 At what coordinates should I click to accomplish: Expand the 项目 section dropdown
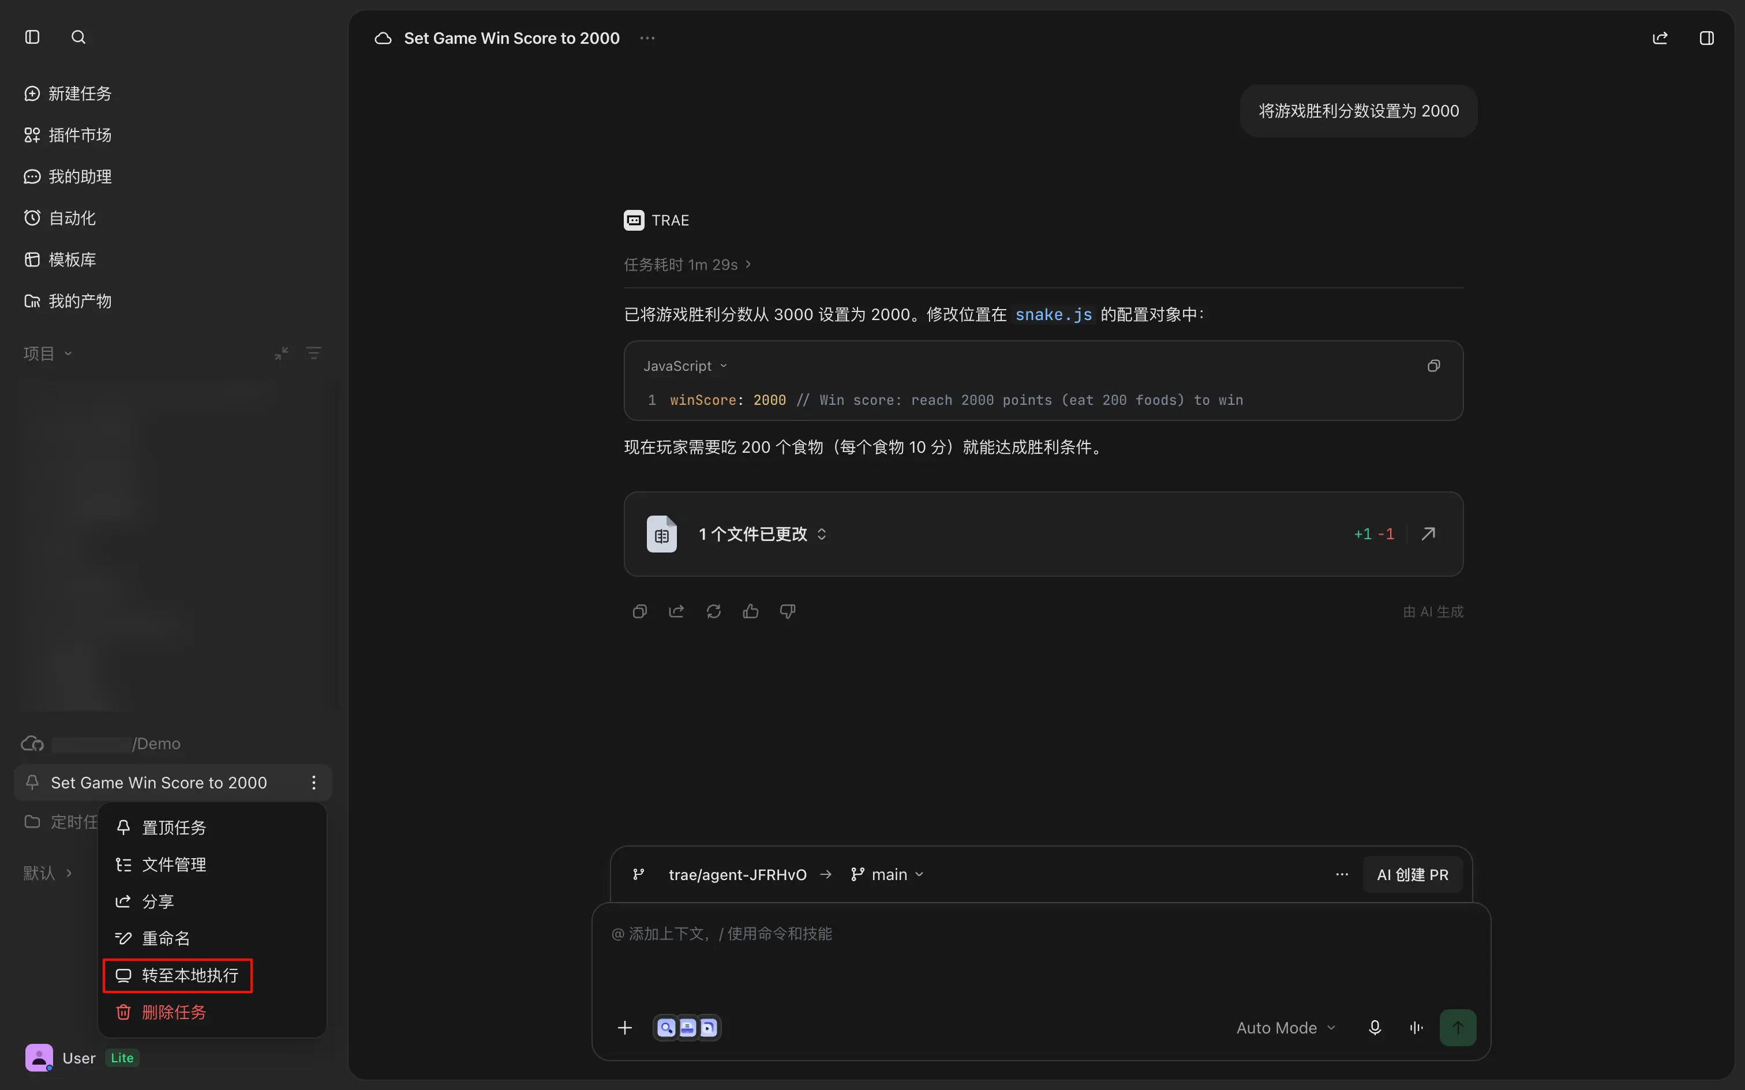coord(47,353)
